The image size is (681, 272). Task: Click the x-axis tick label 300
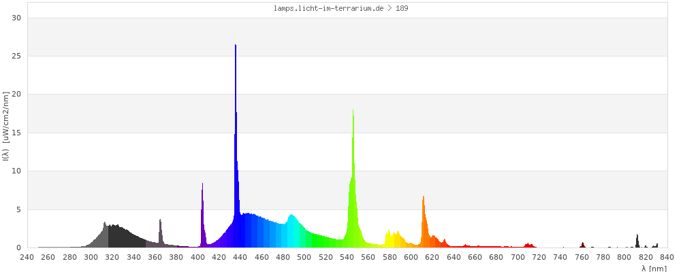[x=91, y=257]
